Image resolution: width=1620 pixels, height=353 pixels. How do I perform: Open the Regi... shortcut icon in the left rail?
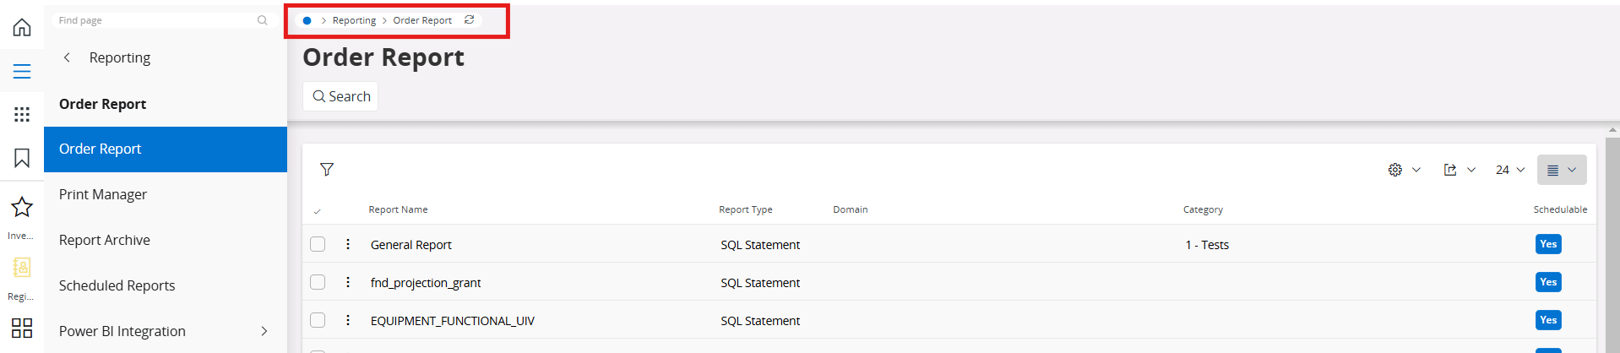click(x=22, y=268)
